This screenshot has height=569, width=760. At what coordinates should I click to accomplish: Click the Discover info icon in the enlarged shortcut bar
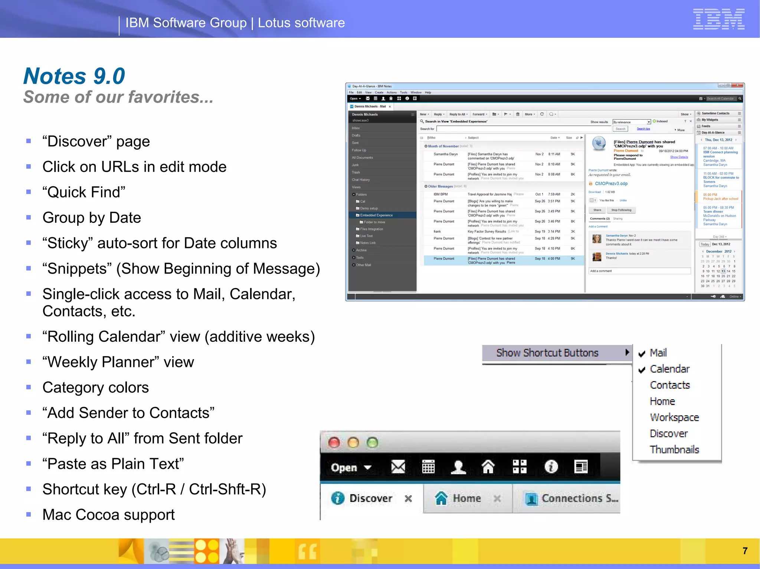point(551,467)
